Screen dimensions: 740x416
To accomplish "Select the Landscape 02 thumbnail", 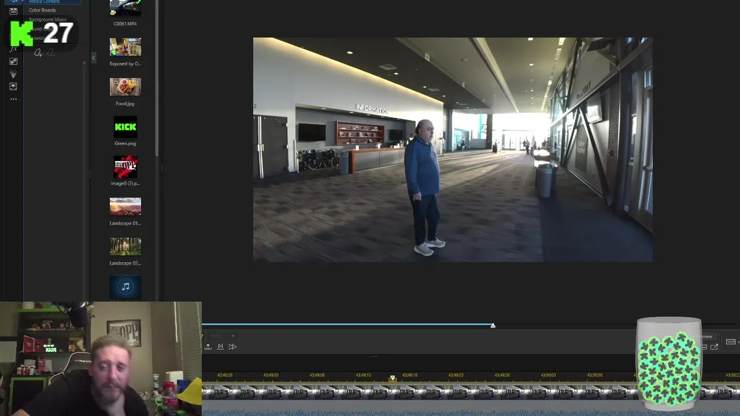I will coord(125,246).
